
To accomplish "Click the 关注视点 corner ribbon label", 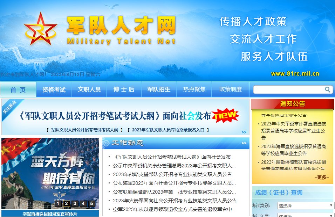I will click(x=9, y=107).
